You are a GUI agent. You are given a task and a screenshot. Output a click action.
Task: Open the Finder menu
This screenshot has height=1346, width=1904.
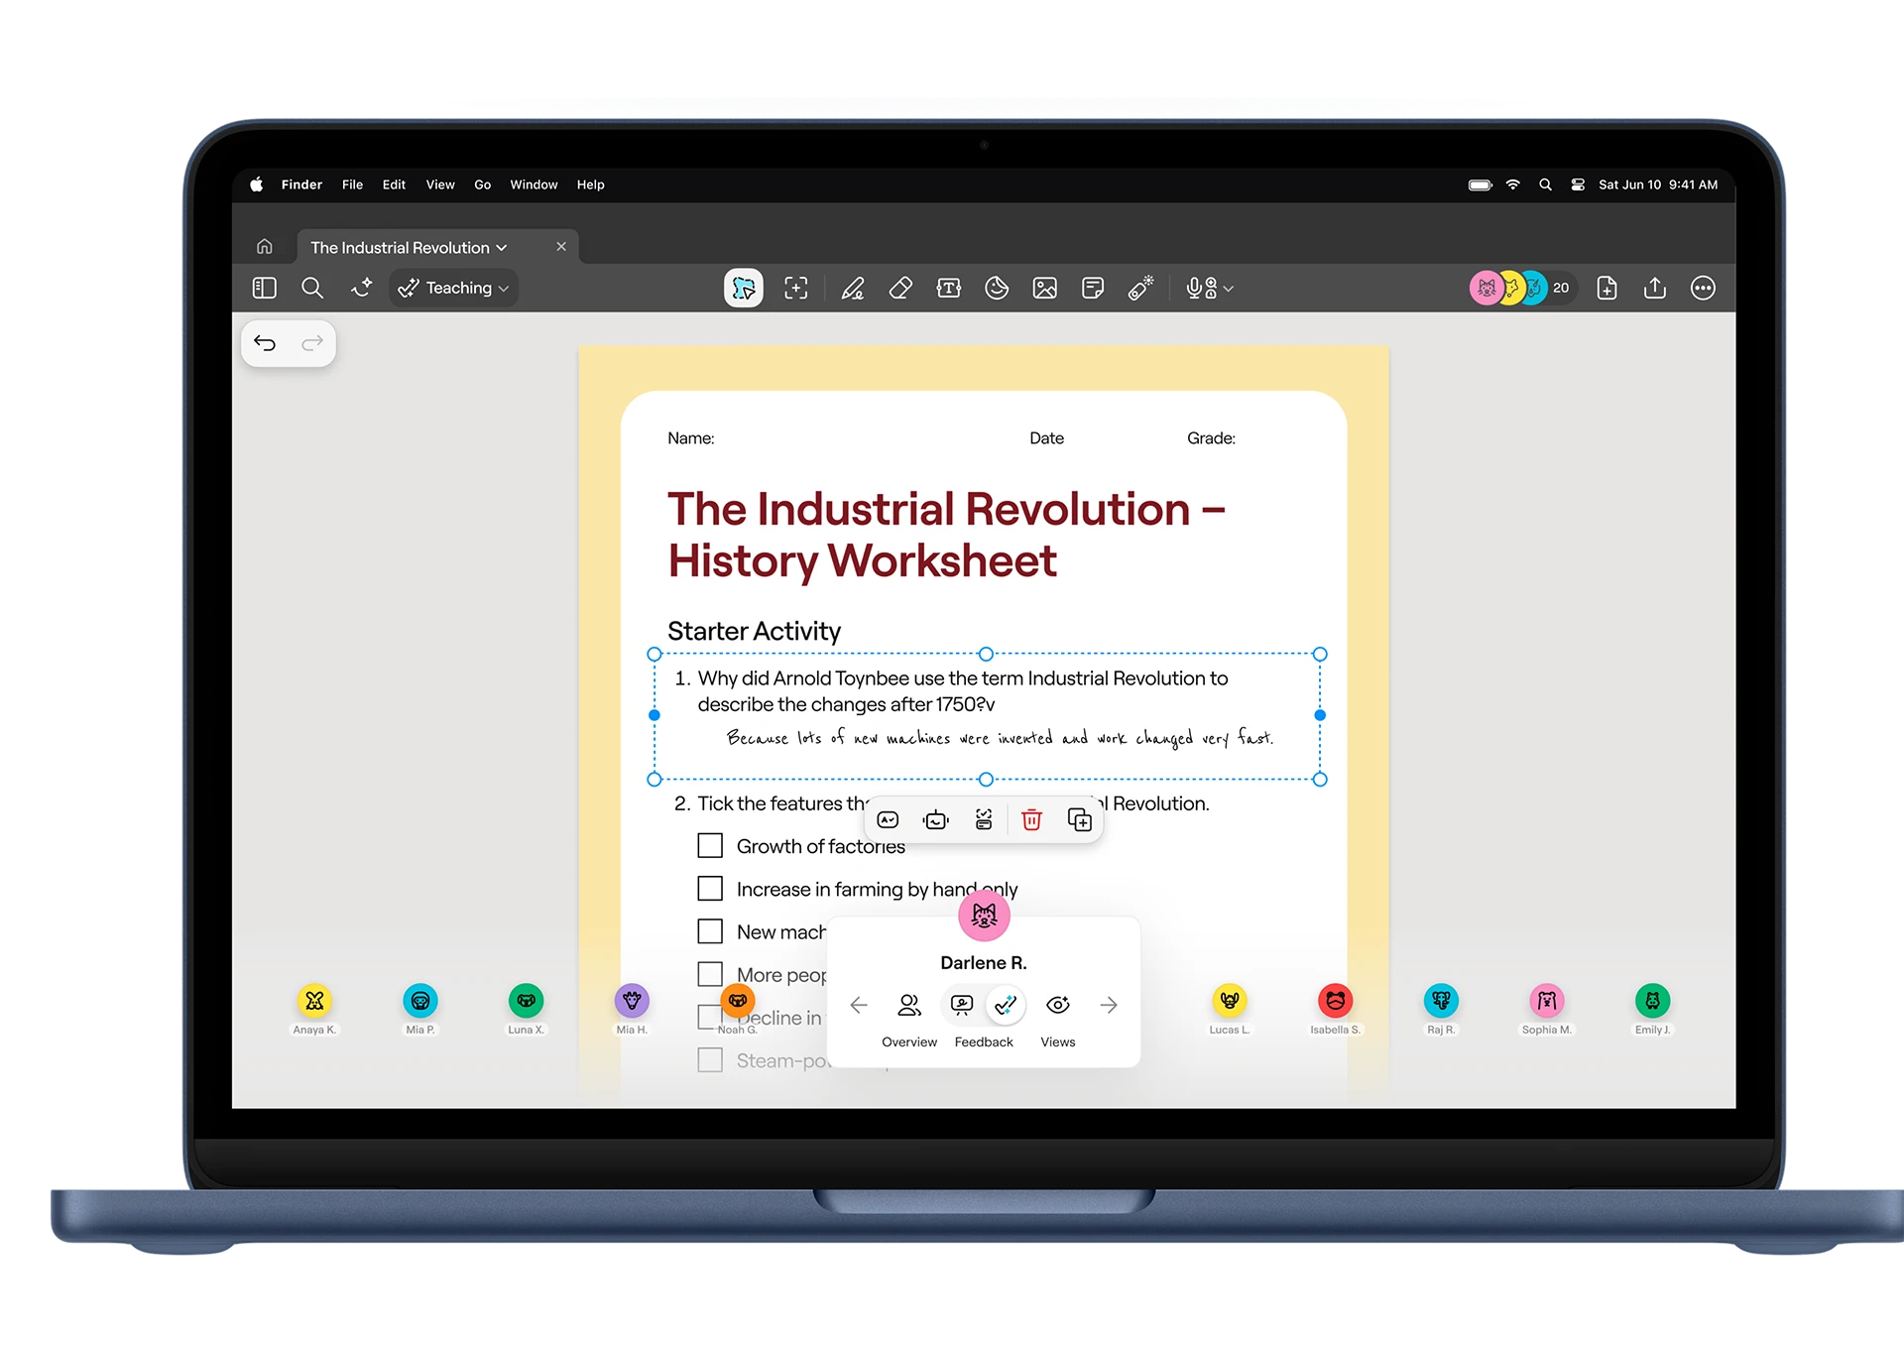[x=301, y=184]
